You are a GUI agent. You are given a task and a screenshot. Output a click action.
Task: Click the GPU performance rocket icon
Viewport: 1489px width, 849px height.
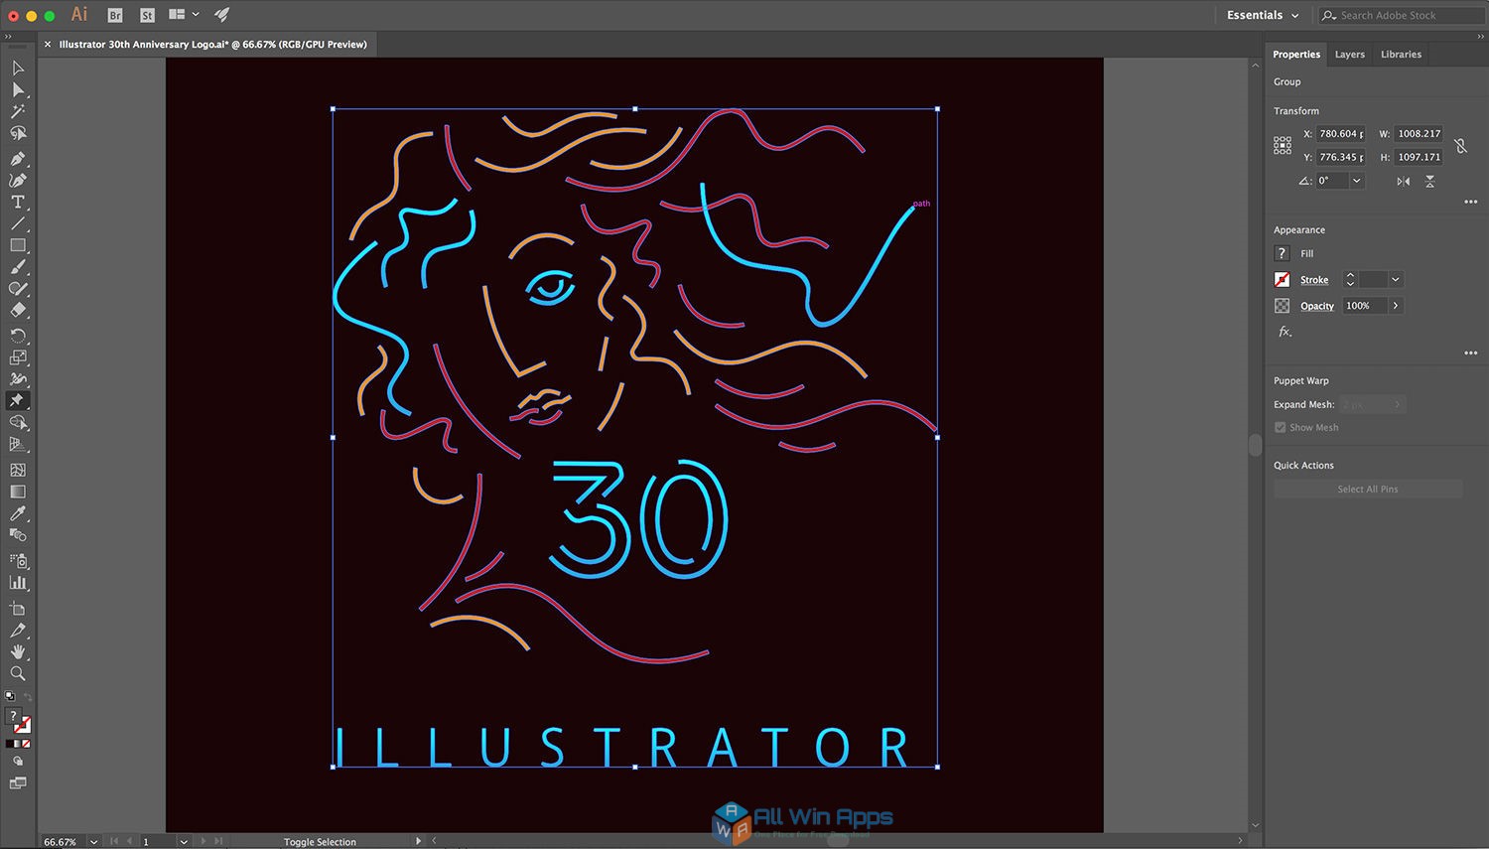222,15
